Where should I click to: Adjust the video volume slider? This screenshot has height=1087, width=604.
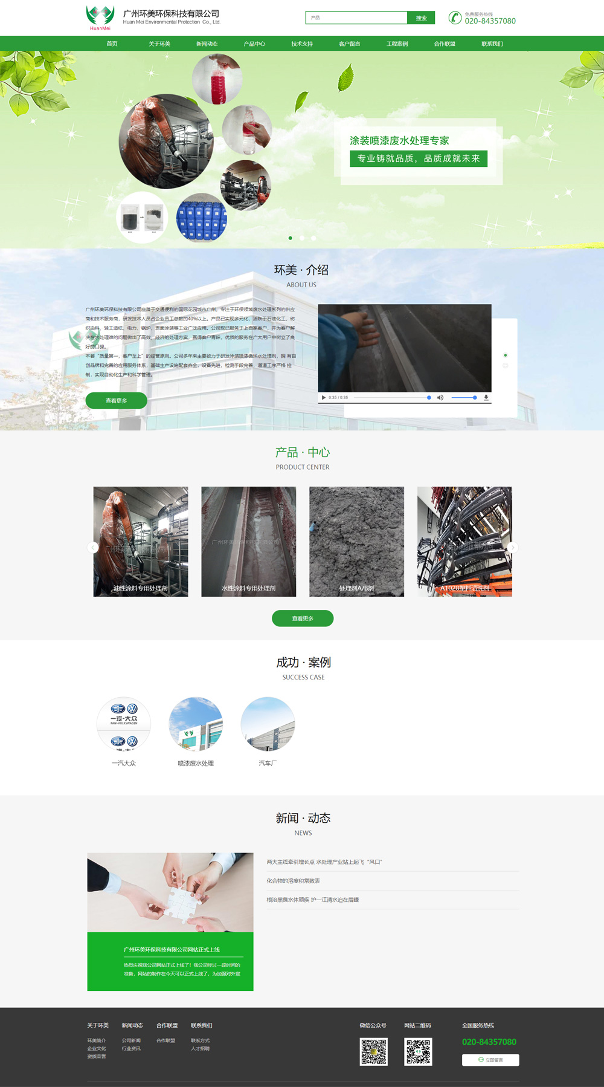(x=464, y=398)
